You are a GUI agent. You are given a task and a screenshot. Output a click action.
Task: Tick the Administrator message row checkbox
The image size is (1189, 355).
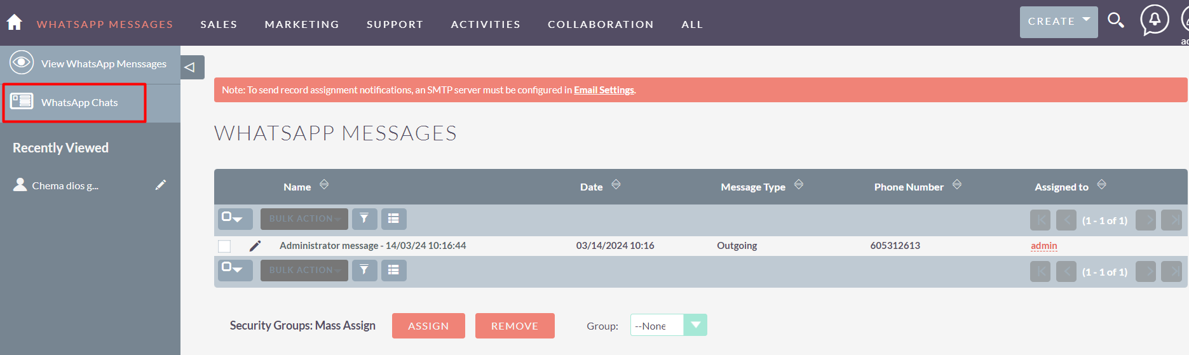click(x=224, y=246)
